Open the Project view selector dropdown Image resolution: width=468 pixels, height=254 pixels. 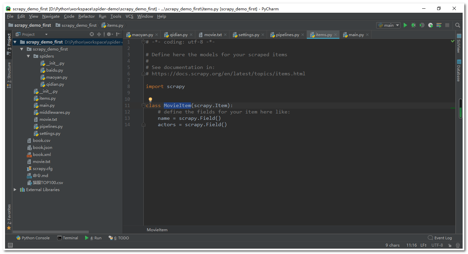tap(32, 34)
